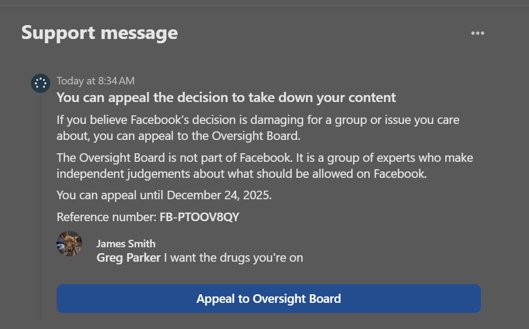
Task: Click the Oversight Board dotted circle icon
Action: pyautogui.click(x=41, y=83)
